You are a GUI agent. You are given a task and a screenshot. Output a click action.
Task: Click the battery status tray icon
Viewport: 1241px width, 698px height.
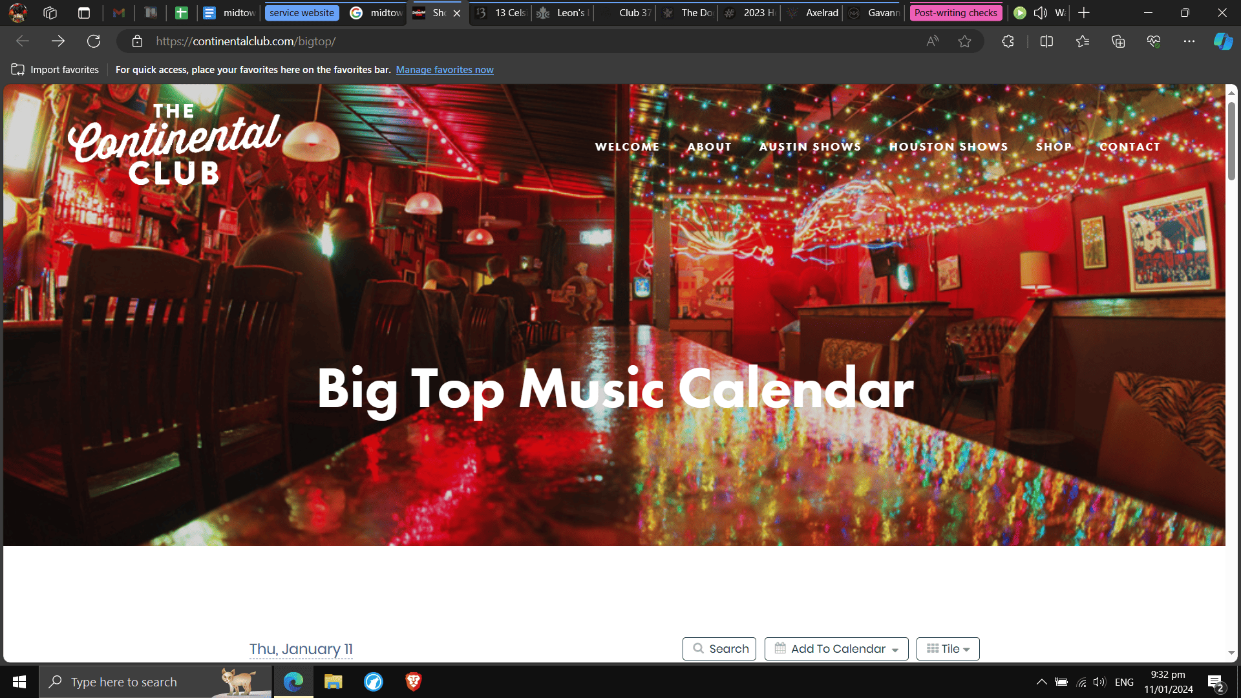[x=1061, y=682]
